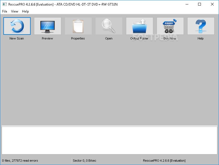Start a New Scan with the blue arrow icon
This screenshot has width=219, height=165.
[x=17, y=26]
